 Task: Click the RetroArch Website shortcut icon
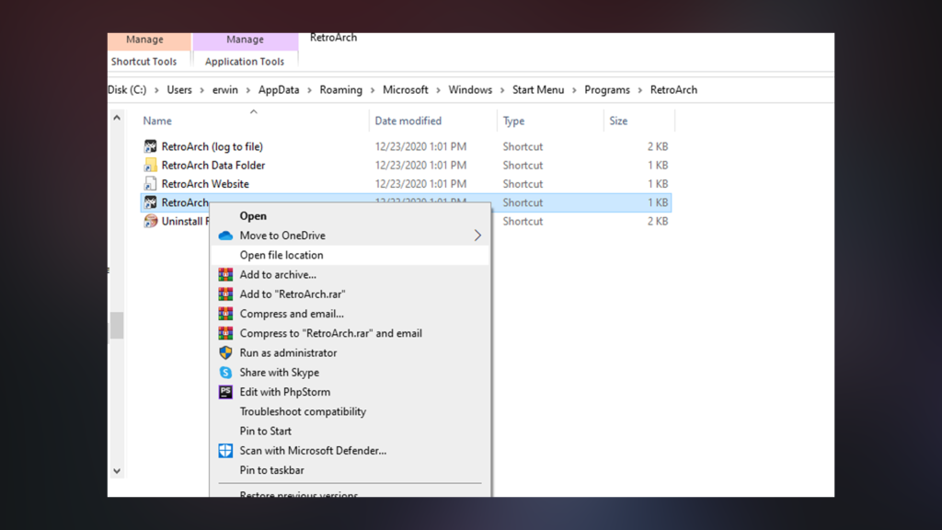(x=150, y=184)
